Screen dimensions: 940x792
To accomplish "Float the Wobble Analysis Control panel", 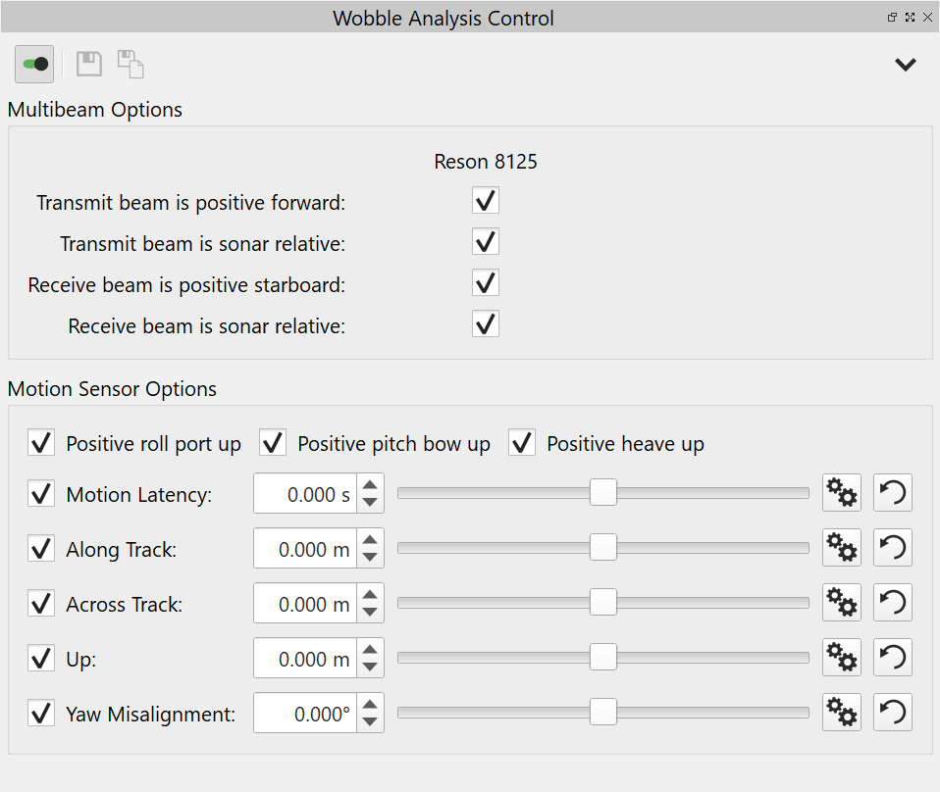I will [893, 18].
